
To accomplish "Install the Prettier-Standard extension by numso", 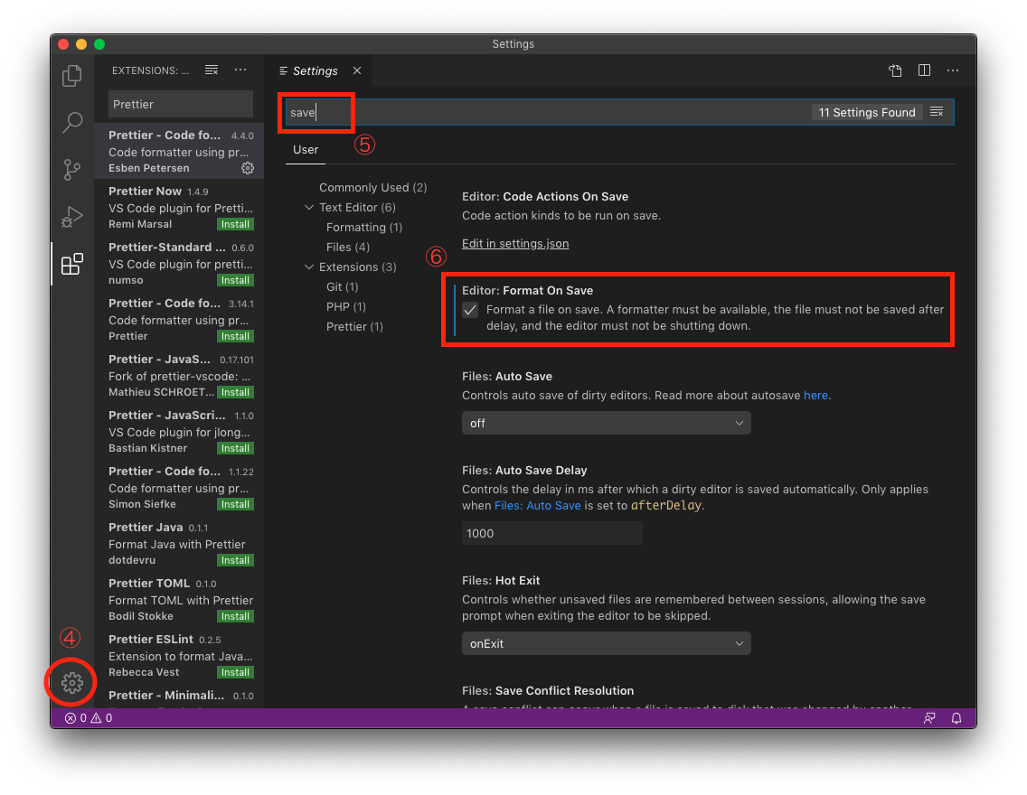I will [235, 280].
